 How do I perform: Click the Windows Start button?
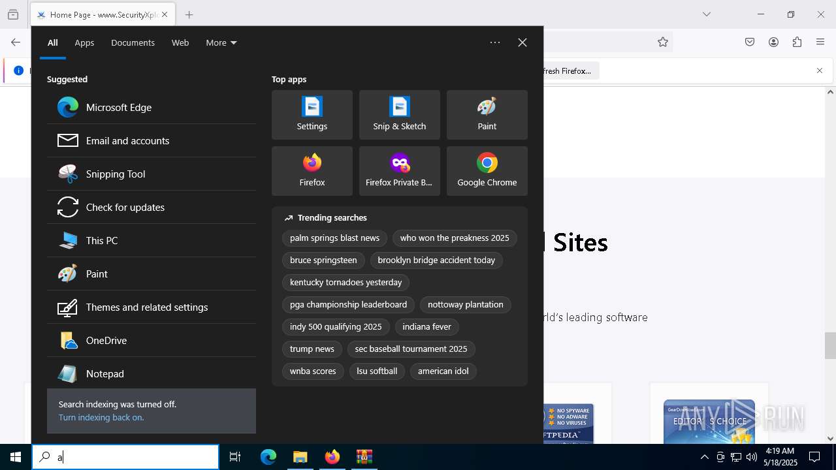click(16, 457)
